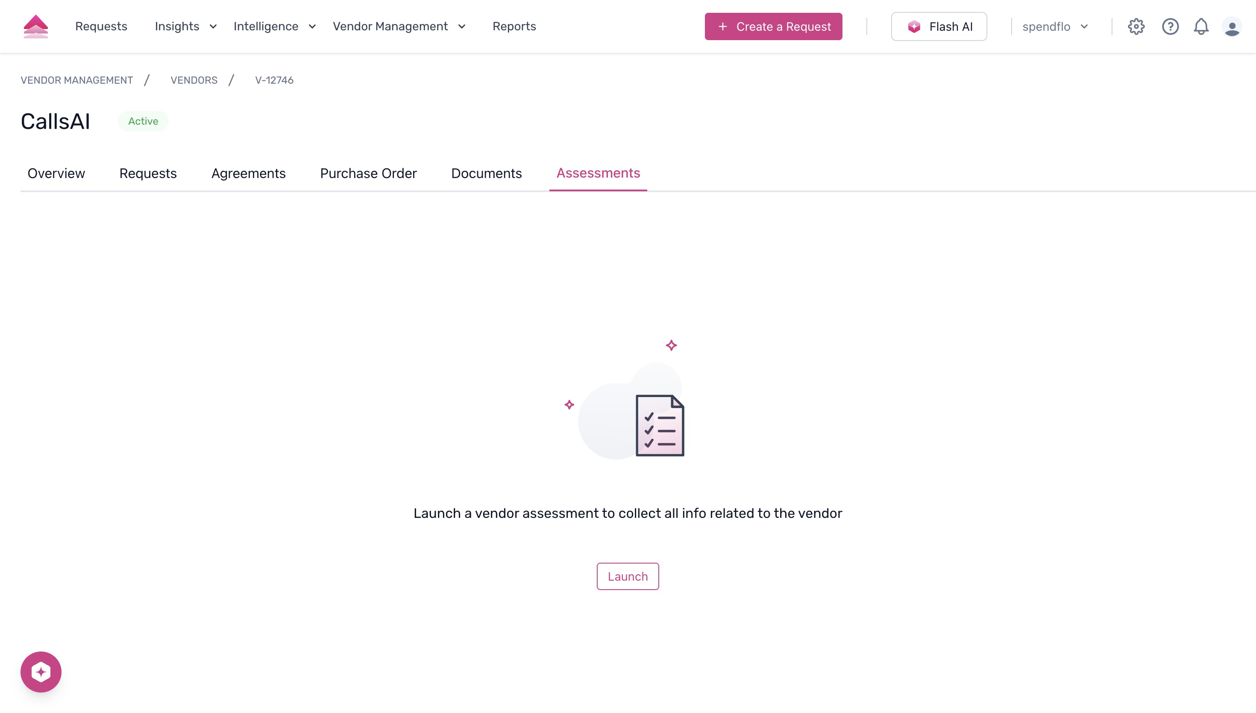Switch to the Overview tab
This screenshot has width=1256, height=713.
pos(56,173)
